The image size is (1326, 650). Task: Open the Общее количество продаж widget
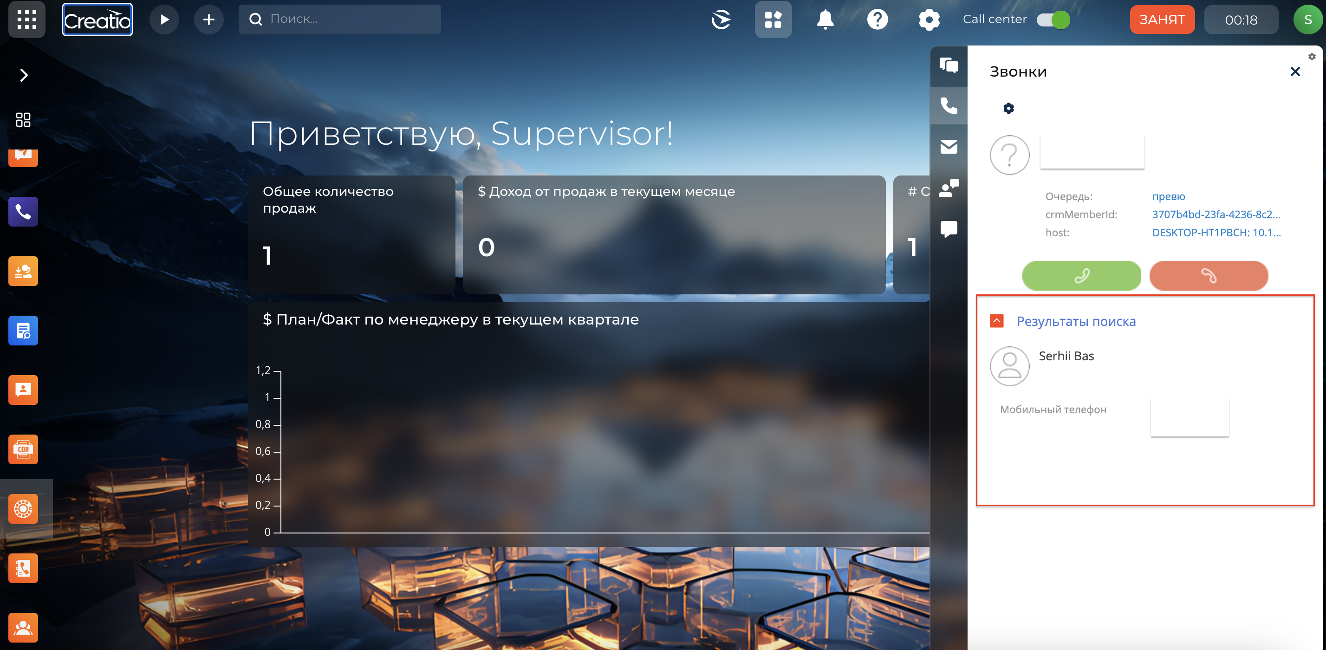click(351, 234)
